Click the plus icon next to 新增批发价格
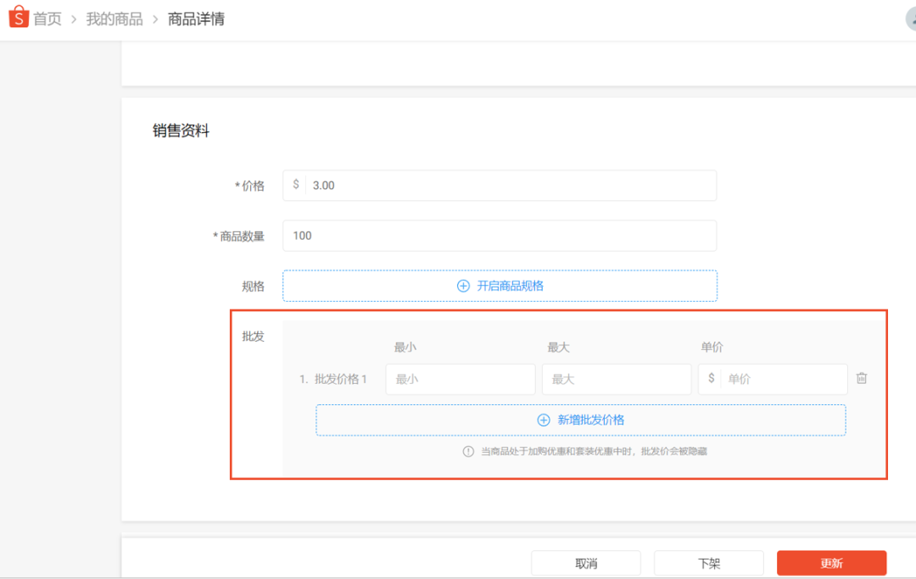The image size is (916, 579). 542,420
